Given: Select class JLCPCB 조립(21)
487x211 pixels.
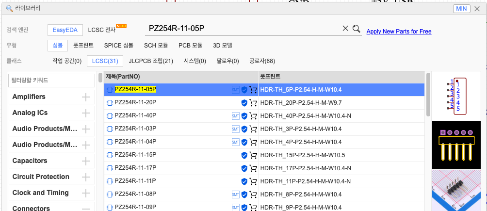Looking at the screenshot, I should 151,61.
